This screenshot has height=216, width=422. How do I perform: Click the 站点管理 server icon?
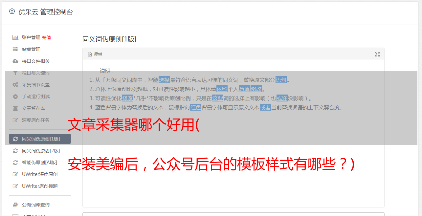tap(15, 49)
